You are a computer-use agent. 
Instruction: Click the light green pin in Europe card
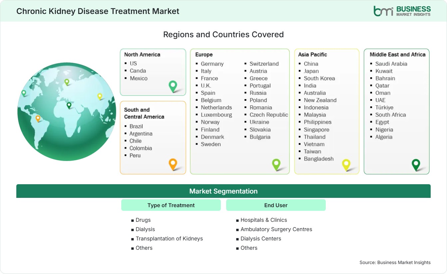(x=276, y=164)
